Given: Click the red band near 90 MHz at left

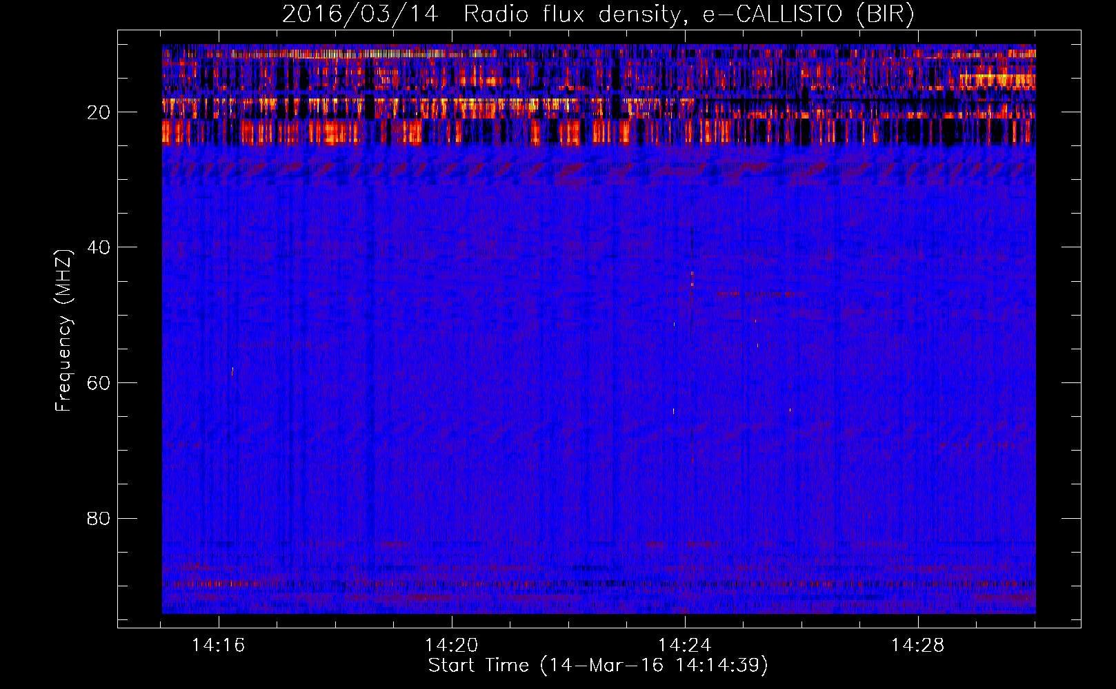Looking at the screenshot, I should tap(207, 584).
